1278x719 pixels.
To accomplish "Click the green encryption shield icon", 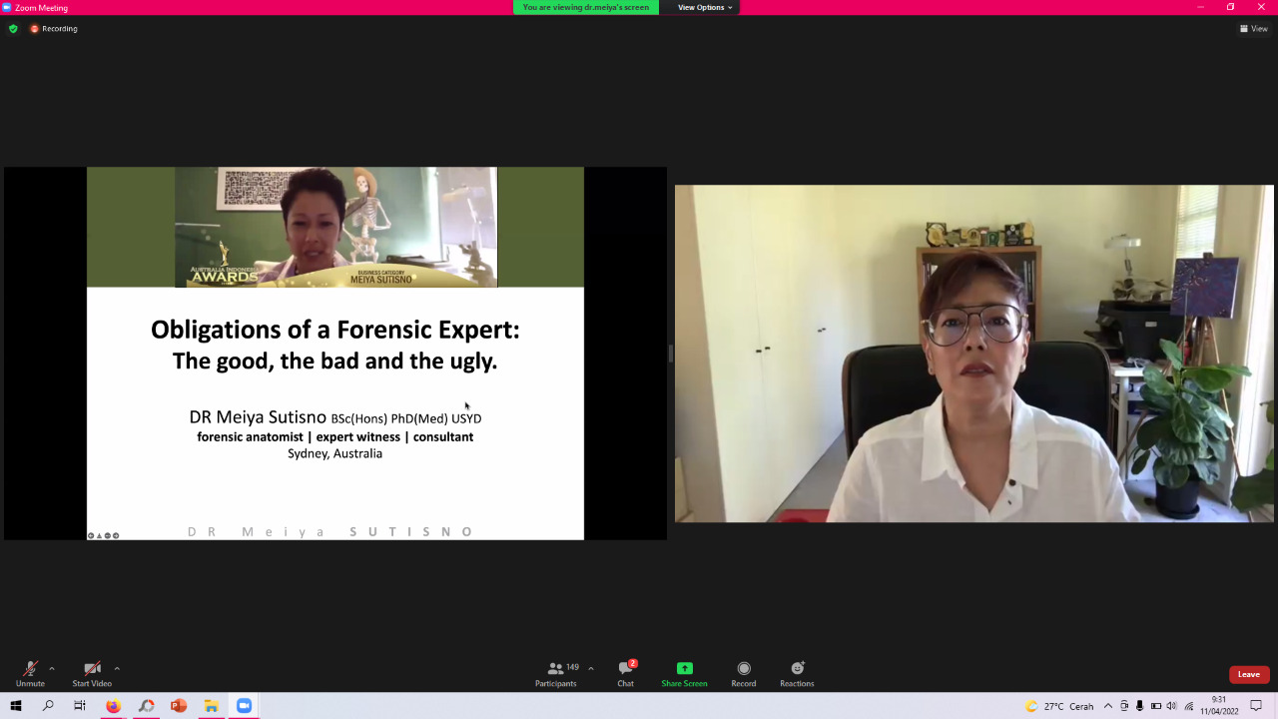I will click(13, 29).
